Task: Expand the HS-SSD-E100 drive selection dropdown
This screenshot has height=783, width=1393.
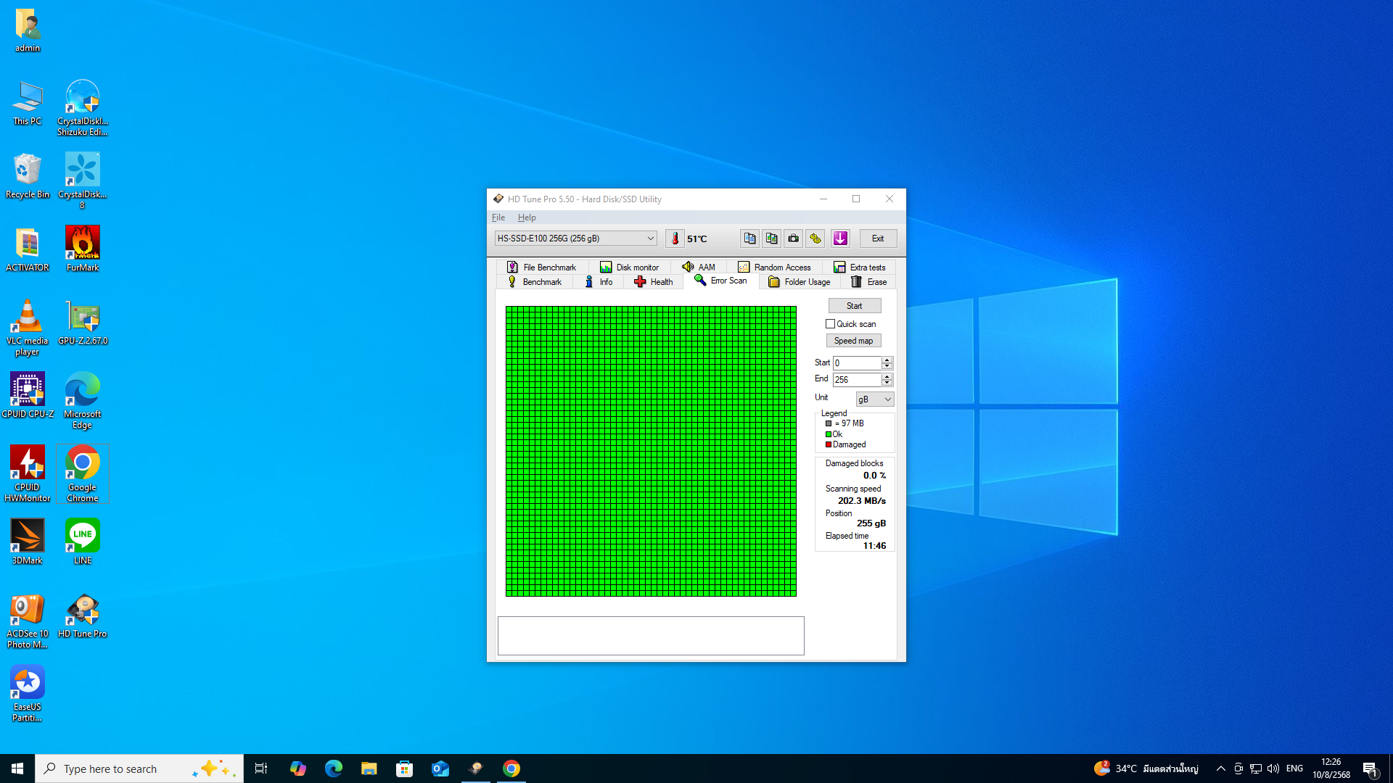Action: (x=650, y=239)
